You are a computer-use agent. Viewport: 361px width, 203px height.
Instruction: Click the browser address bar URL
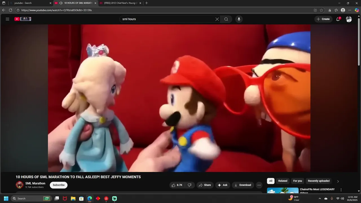point(56,10)
